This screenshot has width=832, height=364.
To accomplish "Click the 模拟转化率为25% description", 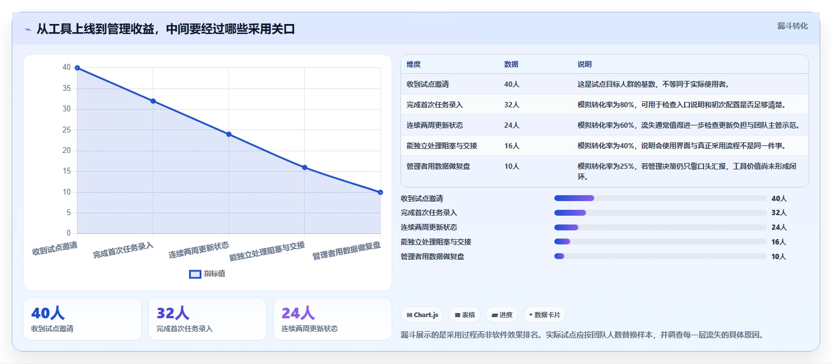I will point(687,171).
